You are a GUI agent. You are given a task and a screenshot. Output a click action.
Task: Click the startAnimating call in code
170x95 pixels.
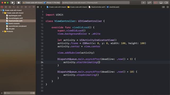point(87,62)
